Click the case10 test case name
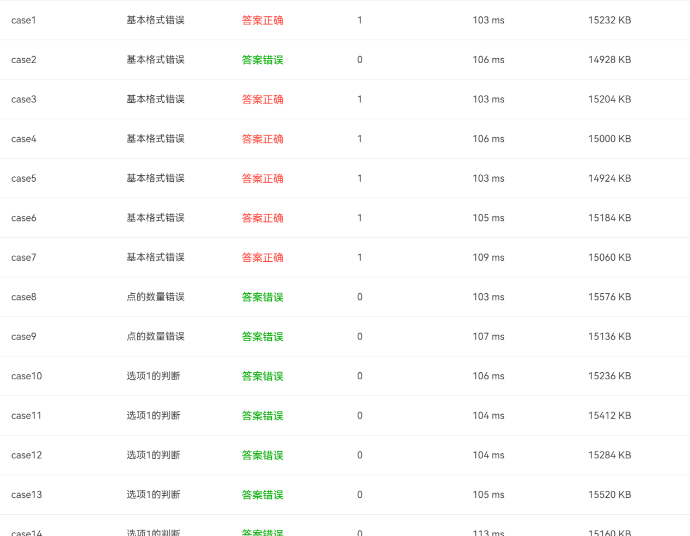Image resolution: width=690 pixels, height=536 pixels. pyautogui.click(x=26, y=376)
